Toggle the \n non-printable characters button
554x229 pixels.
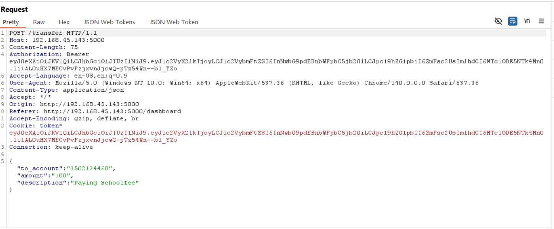click(527, 21)
